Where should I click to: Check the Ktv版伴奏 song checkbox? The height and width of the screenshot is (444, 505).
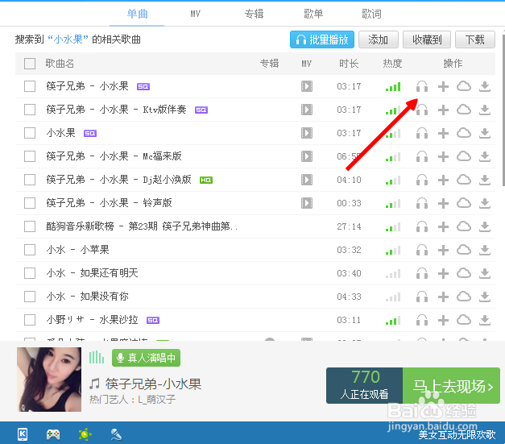(30, 110)
